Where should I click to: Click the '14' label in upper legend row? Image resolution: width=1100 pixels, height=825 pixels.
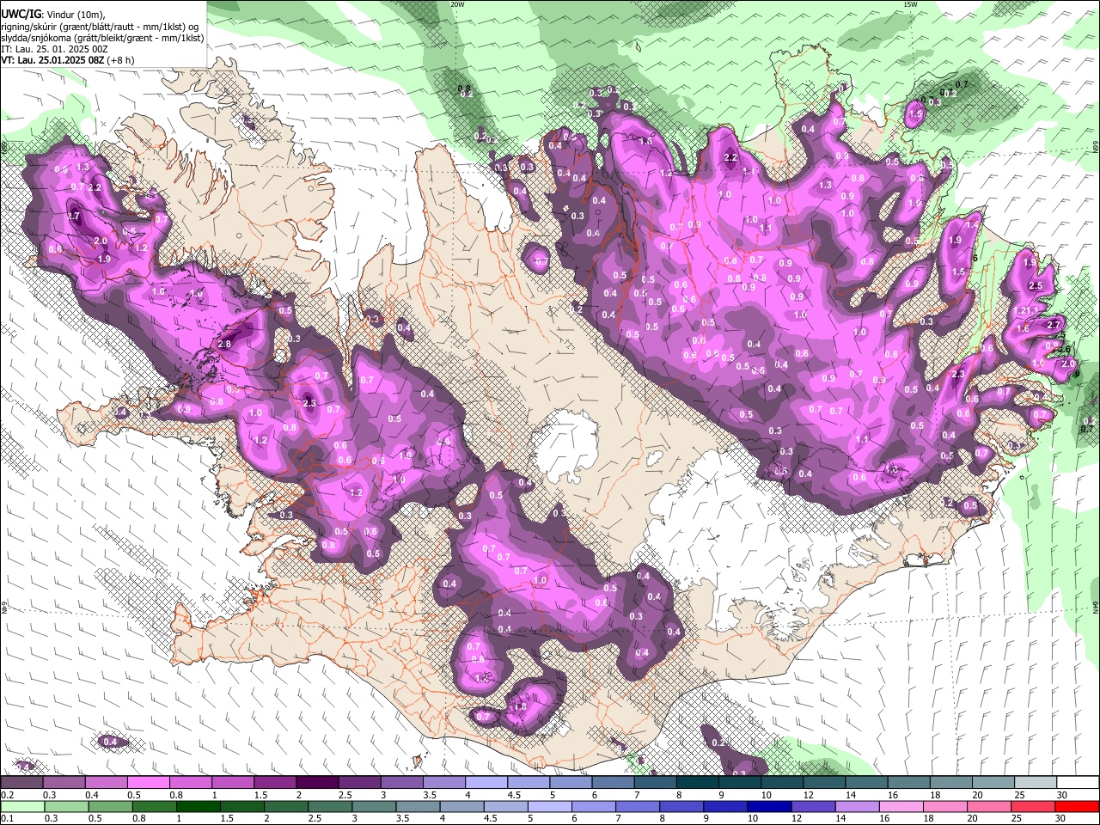tap(850, 795)
